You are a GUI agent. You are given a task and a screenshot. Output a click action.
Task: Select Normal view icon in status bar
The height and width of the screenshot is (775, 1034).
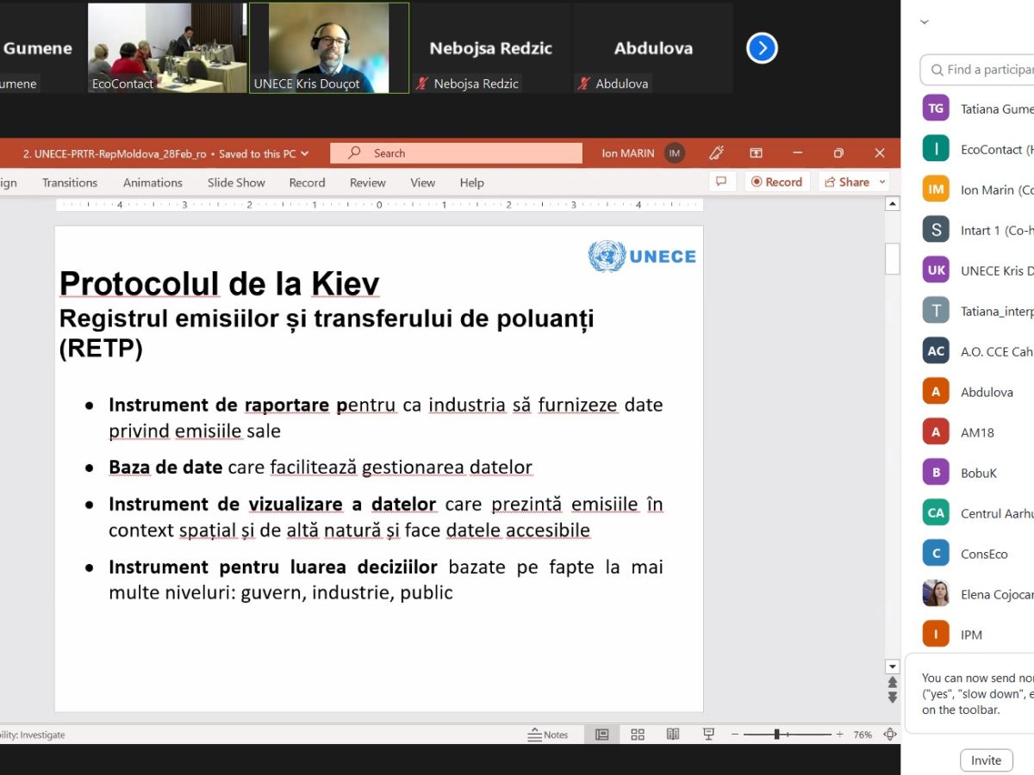pos(602,735)
